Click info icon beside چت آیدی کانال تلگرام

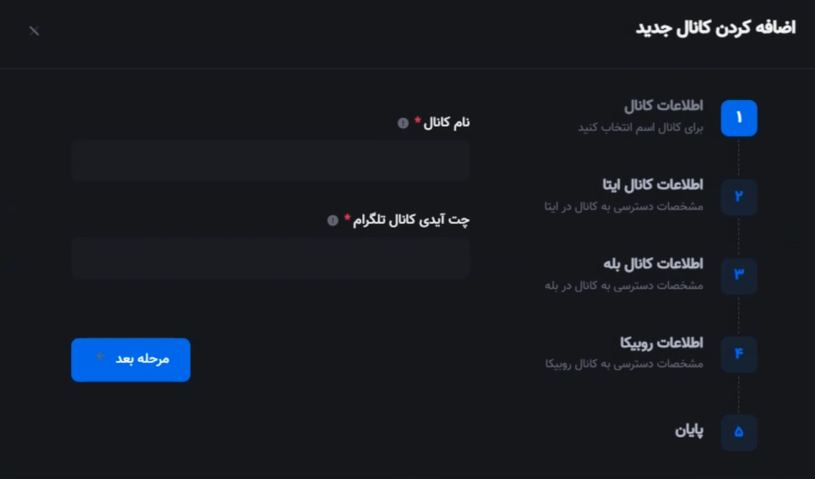coord(332,220)
